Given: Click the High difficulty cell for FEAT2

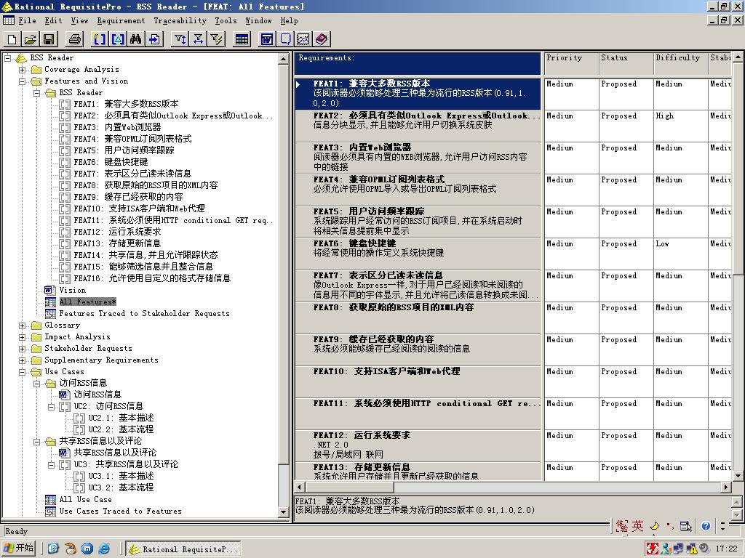Looking at the screenshot, I should click(x=680, y=126).
